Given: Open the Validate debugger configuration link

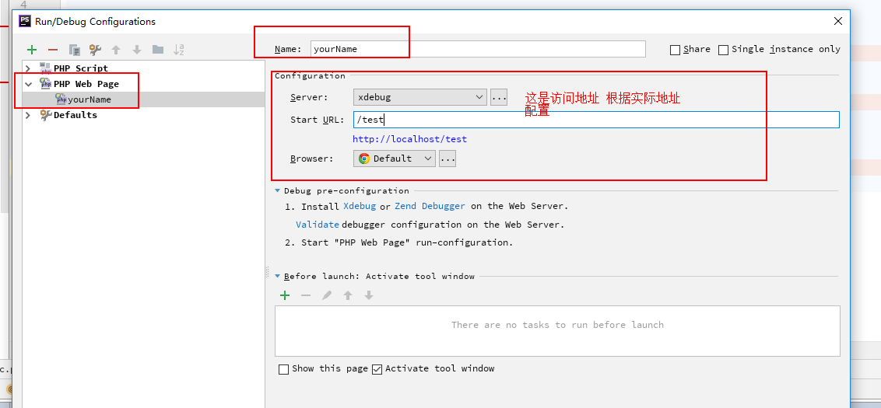Looking at the screenshot, I should click(318, 225).
